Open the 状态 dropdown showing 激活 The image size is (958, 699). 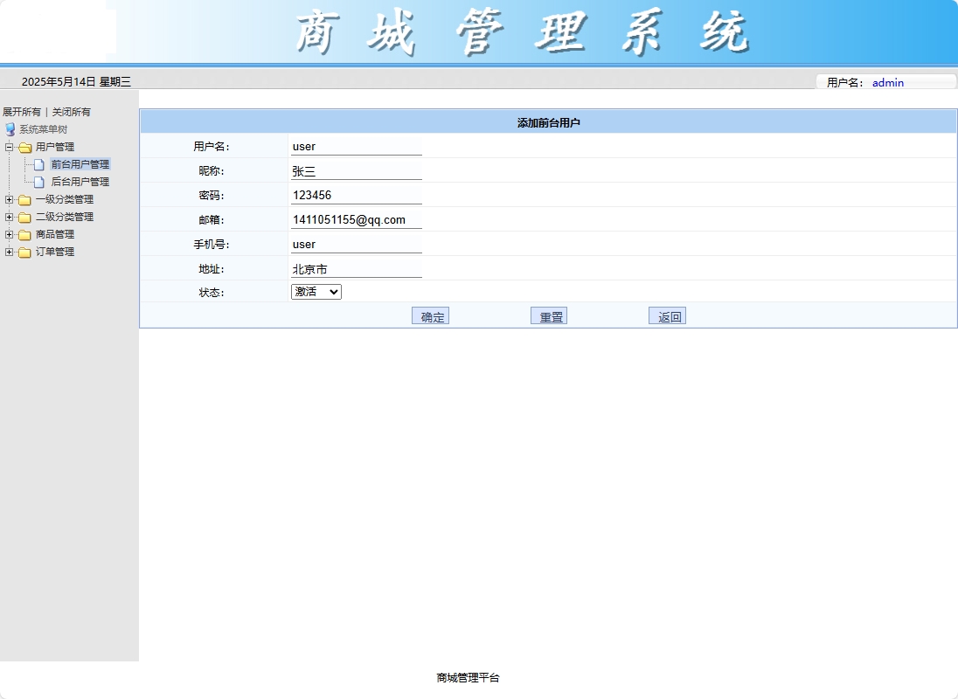point(316,292)
